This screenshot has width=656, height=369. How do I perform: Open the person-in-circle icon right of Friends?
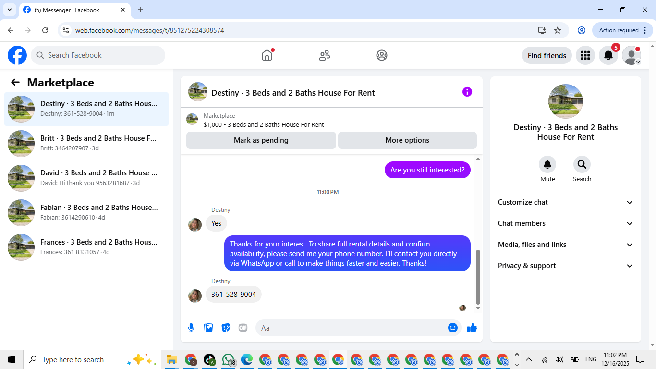[382, 55]
